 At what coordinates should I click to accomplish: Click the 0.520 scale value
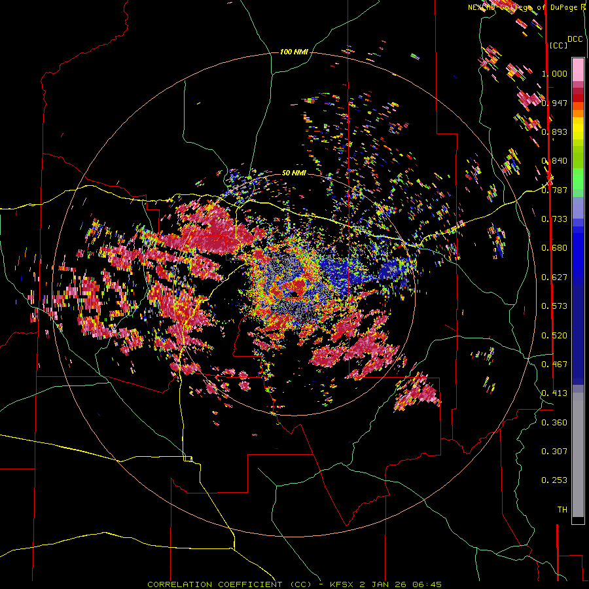coord(554,335)
